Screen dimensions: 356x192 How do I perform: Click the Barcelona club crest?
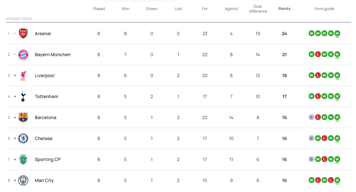point(23,117)
